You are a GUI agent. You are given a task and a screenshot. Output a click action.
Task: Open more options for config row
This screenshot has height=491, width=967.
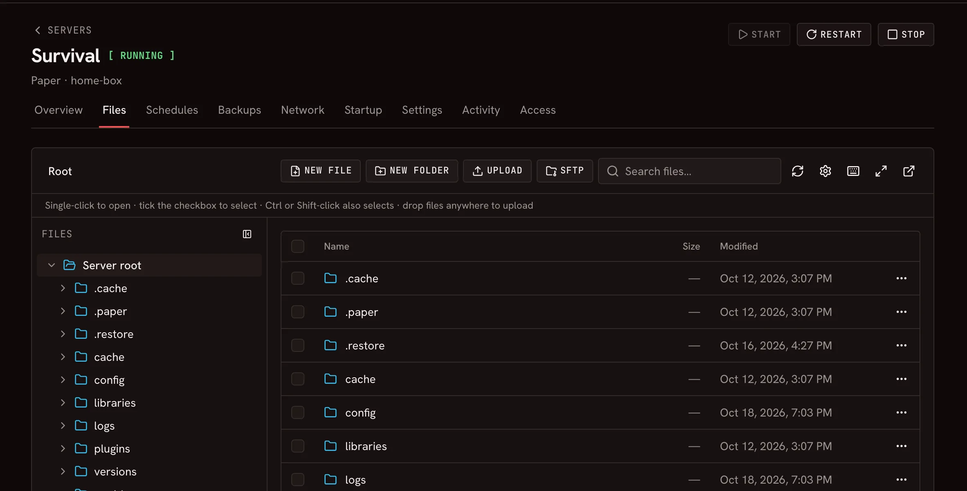[902, 412]
